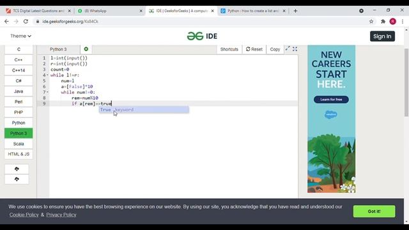Close the Python list tutorial tab
This screenshot has height=230, width=409.
pos(284,11)
